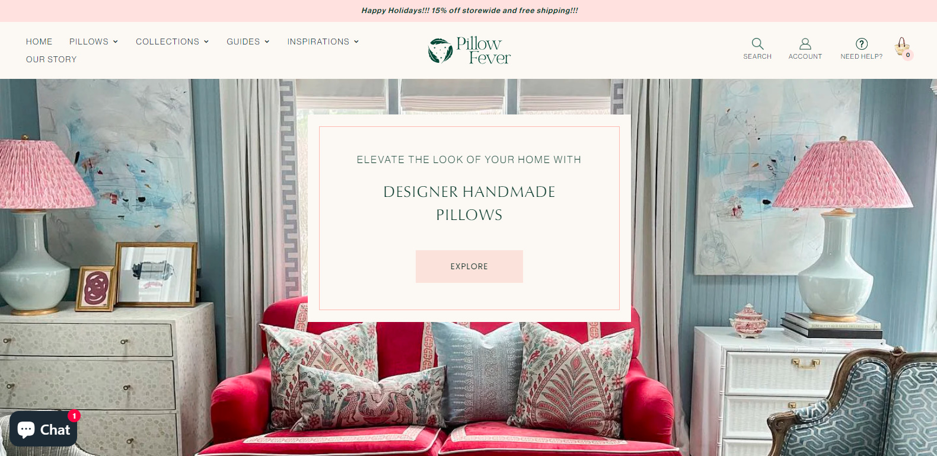Viewport: 937px width, 456px height.
Task: Click the Designer Handmade Pillows heading
Action: pos(469,203)
